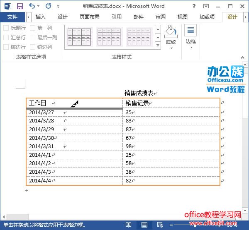Toggle the 镶边列 checkbox
The height and width of the screenshot is (230, 249).
pyautogui.click(x=32, y=47)
